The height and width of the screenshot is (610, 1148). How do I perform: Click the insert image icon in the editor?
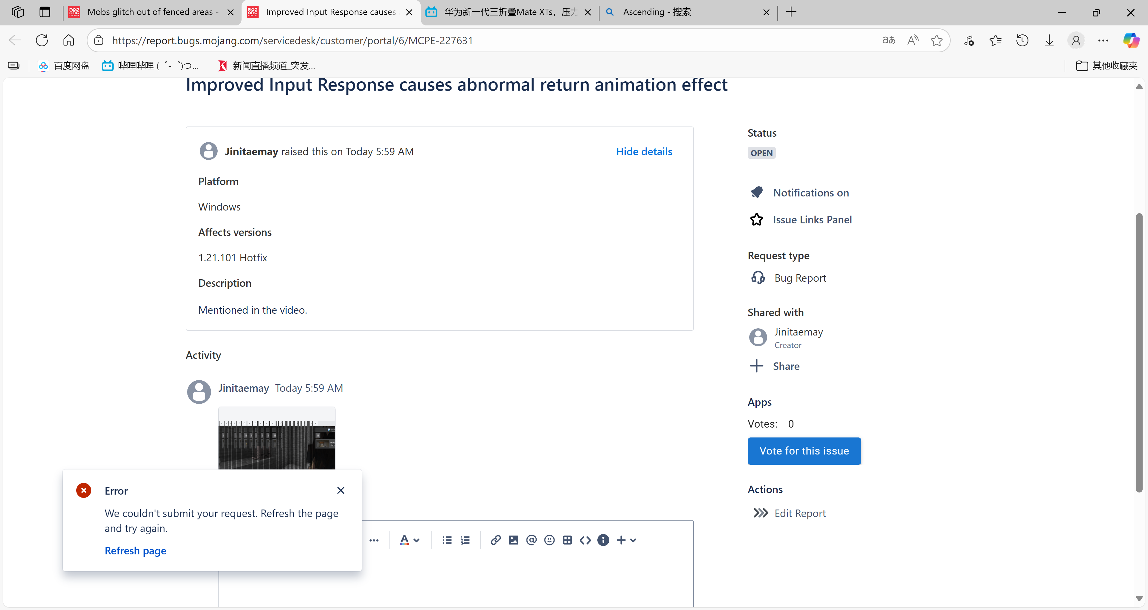tap(513, 540)
